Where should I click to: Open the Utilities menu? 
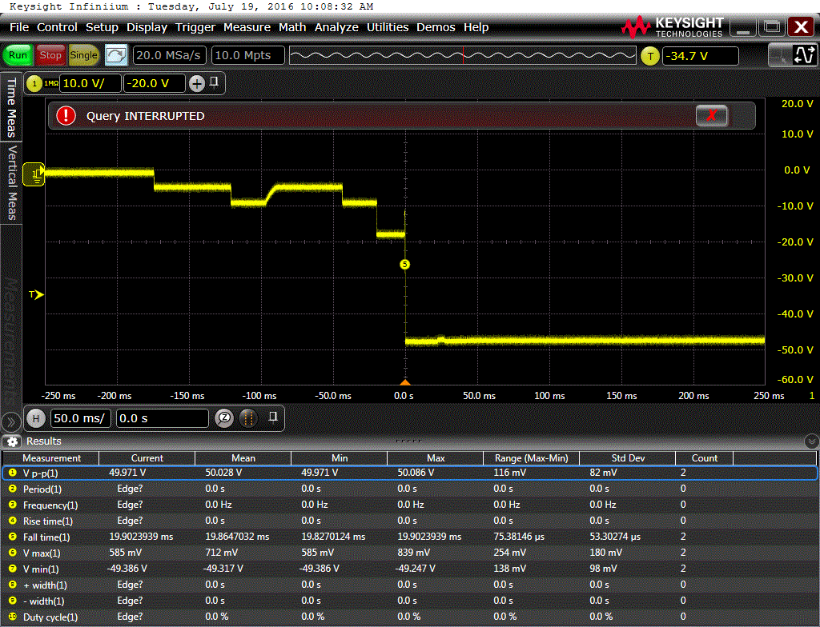[388, 27]
